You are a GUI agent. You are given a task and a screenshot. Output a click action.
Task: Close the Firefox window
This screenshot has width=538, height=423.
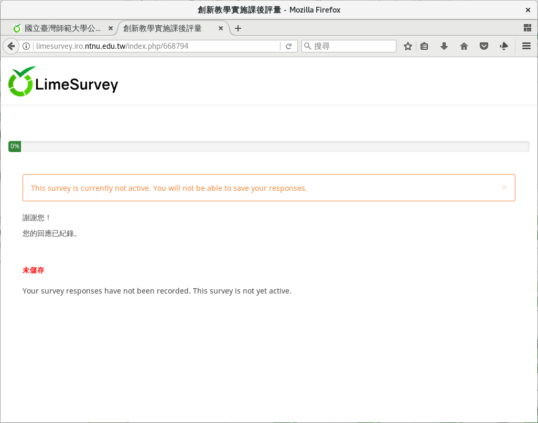(x=528, y=10)
